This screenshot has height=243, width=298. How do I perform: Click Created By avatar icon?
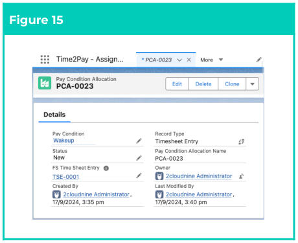pos(56,194)
